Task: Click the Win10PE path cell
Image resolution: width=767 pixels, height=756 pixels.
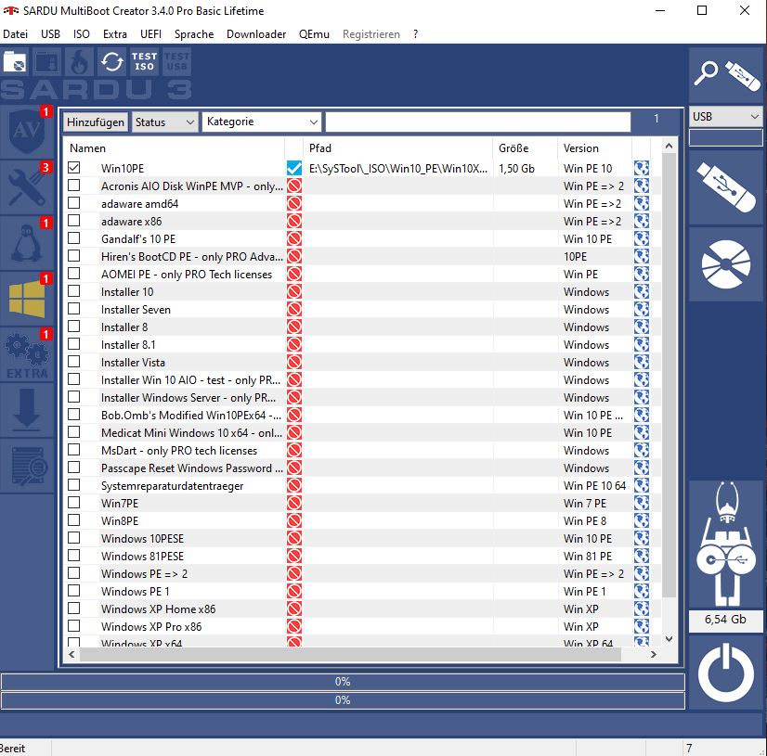Action: (x=398, y=169)
